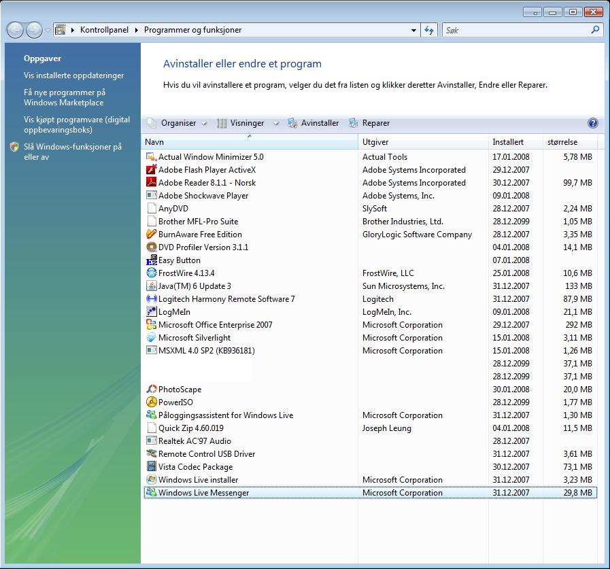Viewport: 610px width, 569px height.
Task: Click the Windows Live installer icon
Action: [151, 479]
